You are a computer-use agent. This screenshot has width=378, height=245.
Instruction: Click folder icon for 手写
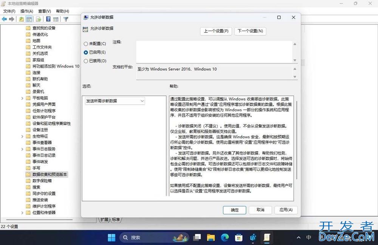point(28,168)
